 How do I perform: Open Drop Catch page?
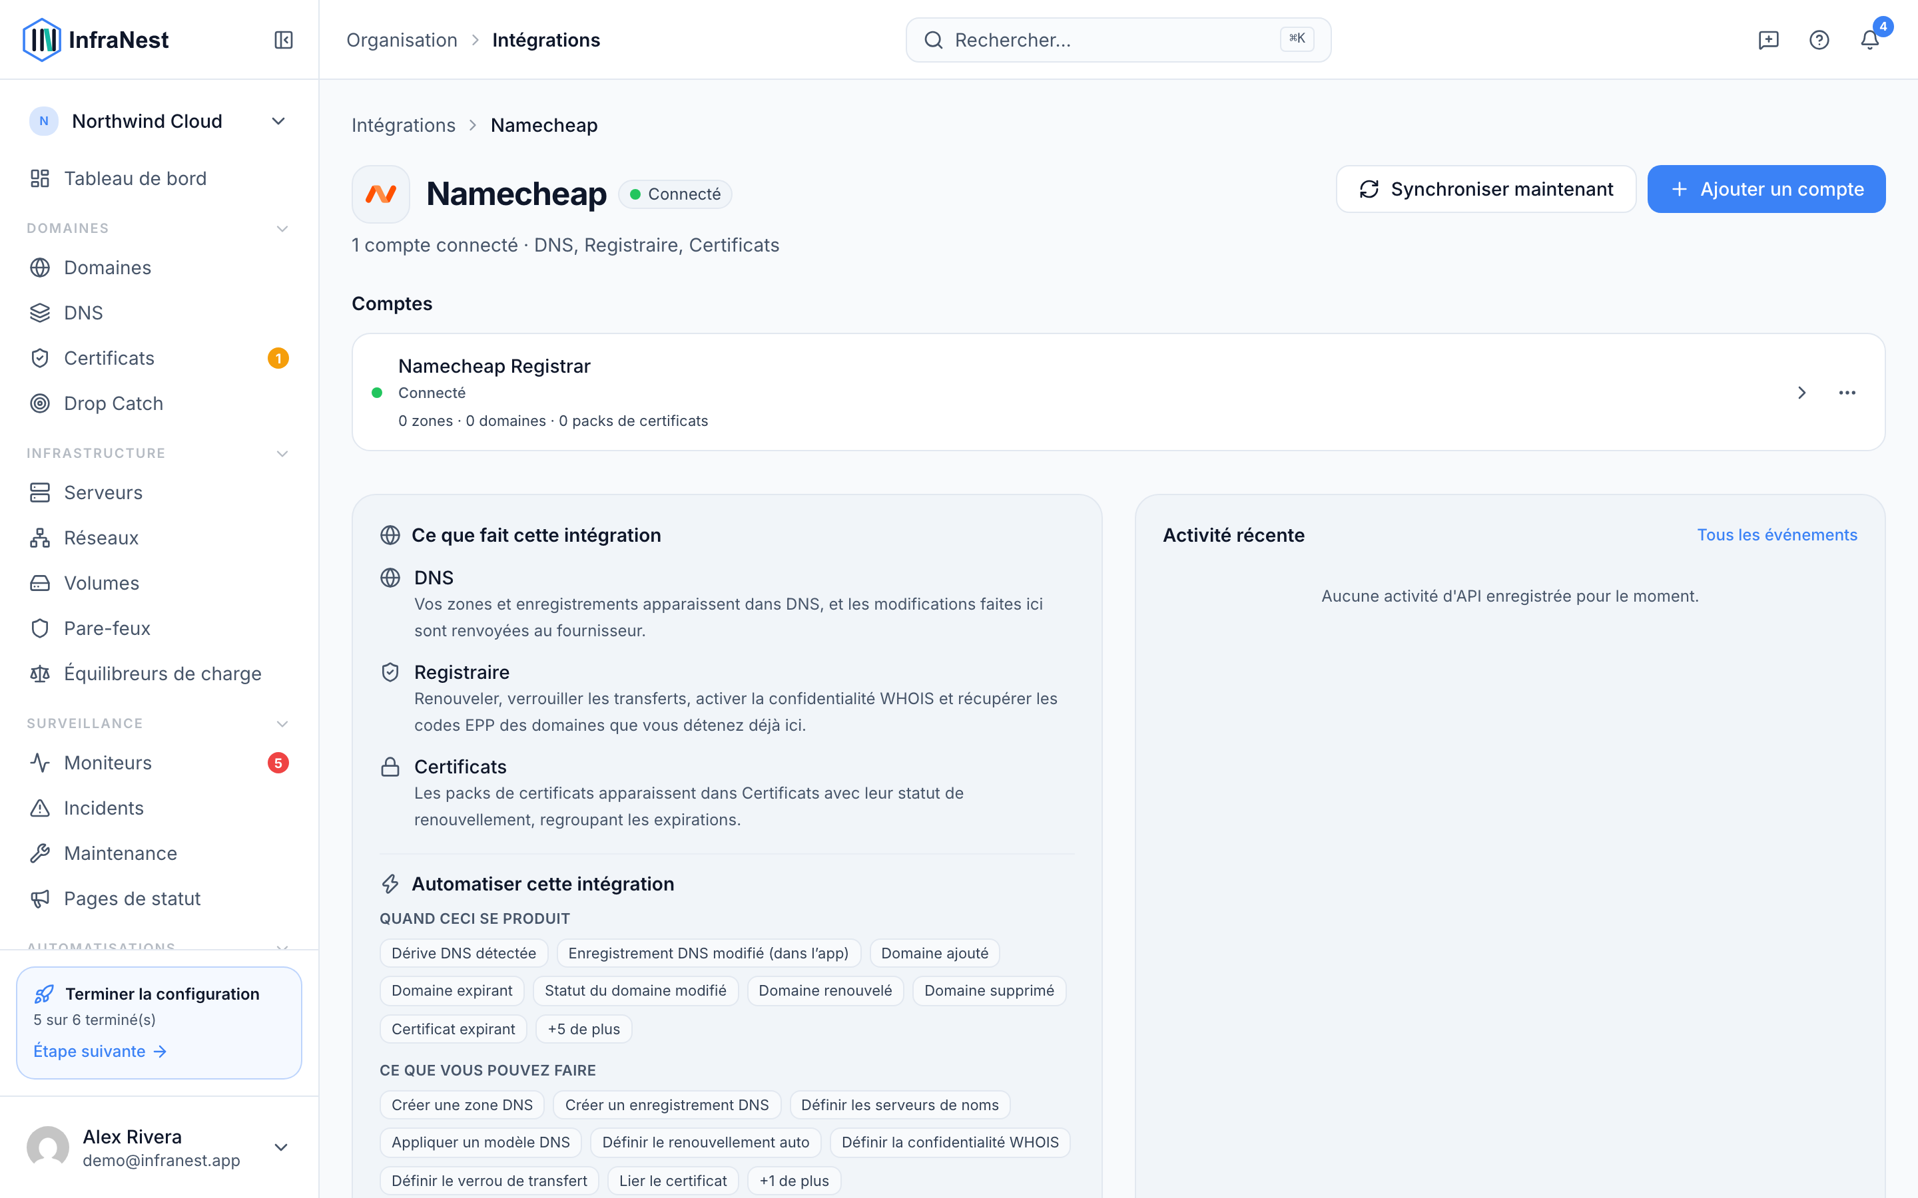coord(159,403)
